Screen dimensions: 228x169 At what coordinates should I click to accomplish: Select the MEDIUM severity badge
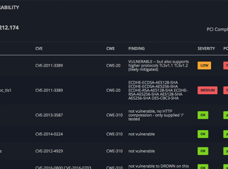207,90
